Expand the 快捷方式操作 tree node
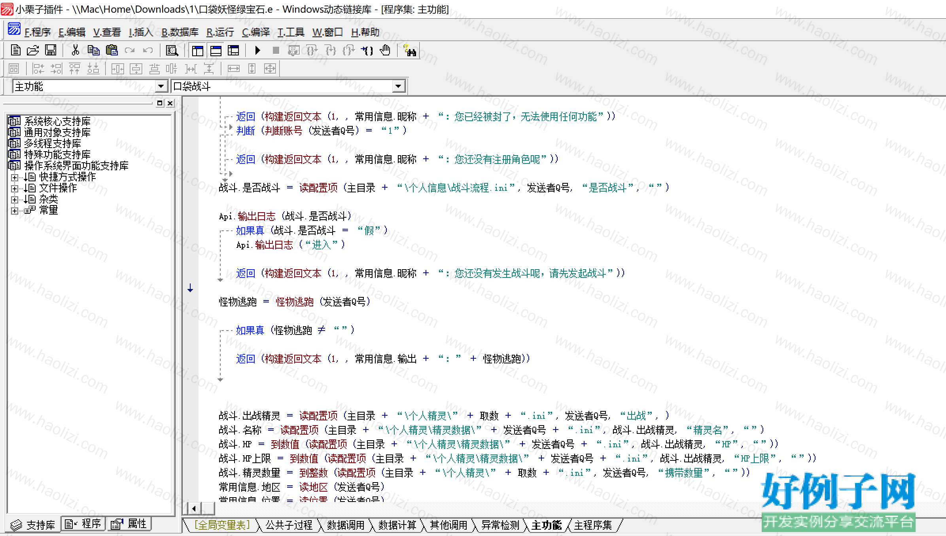946x536 pixels. [x=15, y=177]
